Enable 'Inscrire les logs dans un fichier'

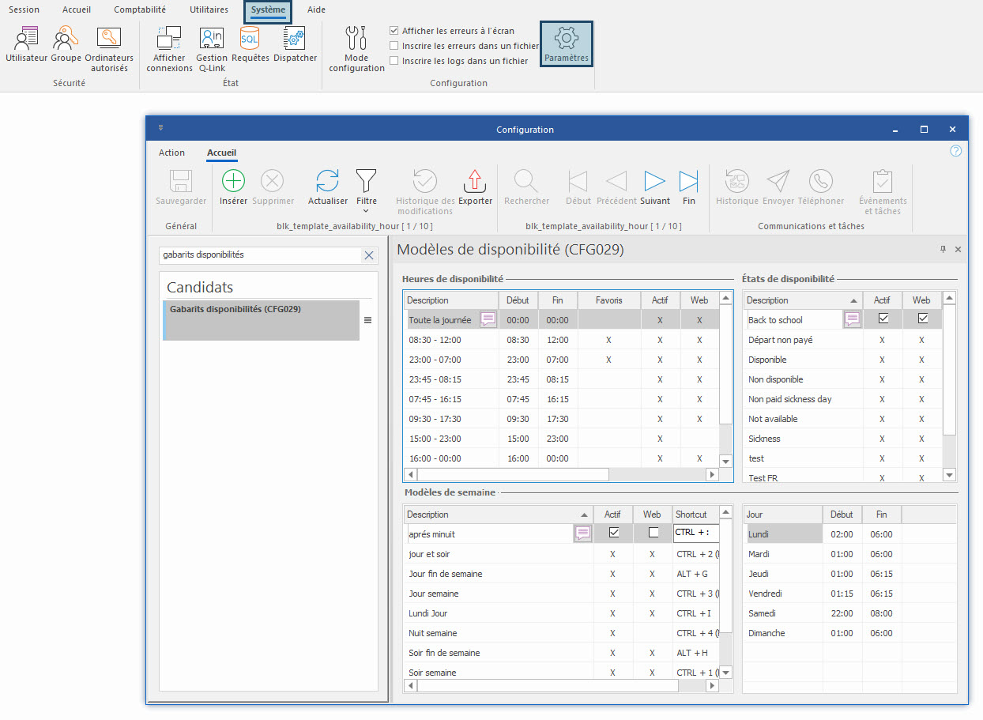point(394,61)
